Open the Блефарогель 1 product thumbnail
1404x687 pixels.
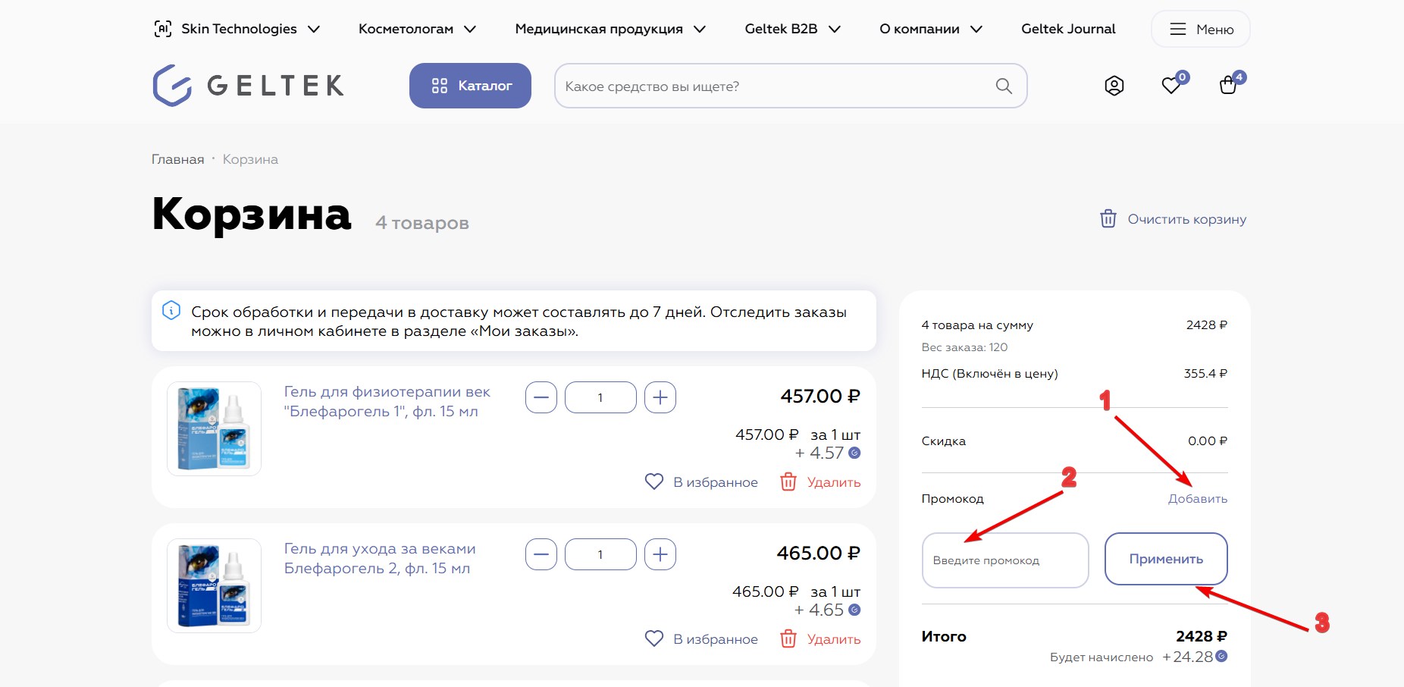214,429
